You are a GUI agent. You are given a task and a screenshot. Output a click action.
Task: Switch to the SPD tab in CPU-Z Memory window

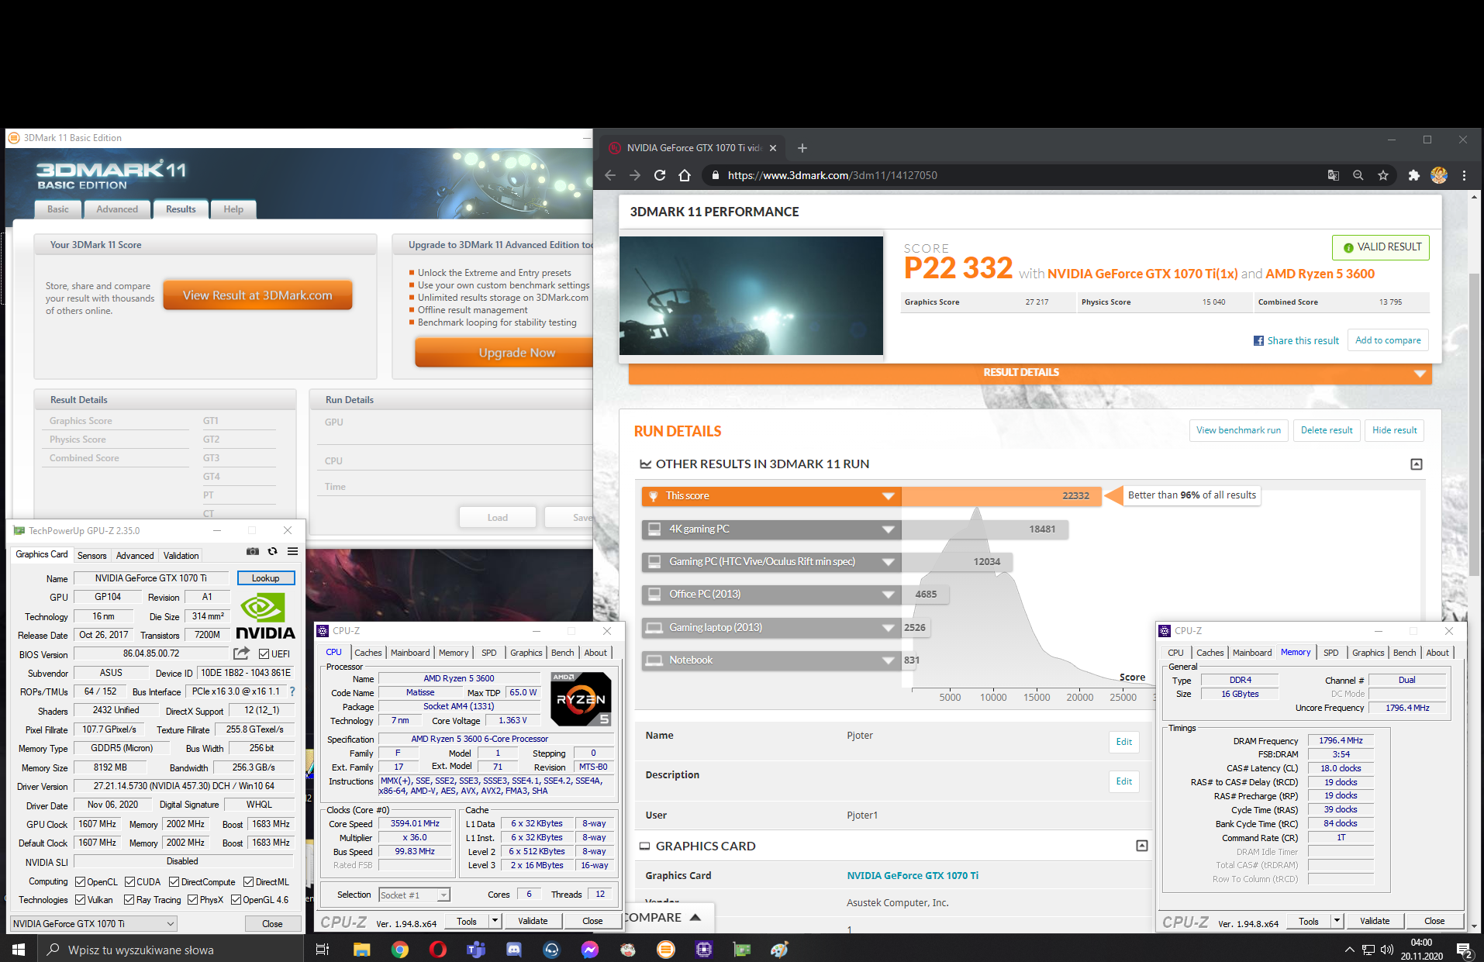1331,653
